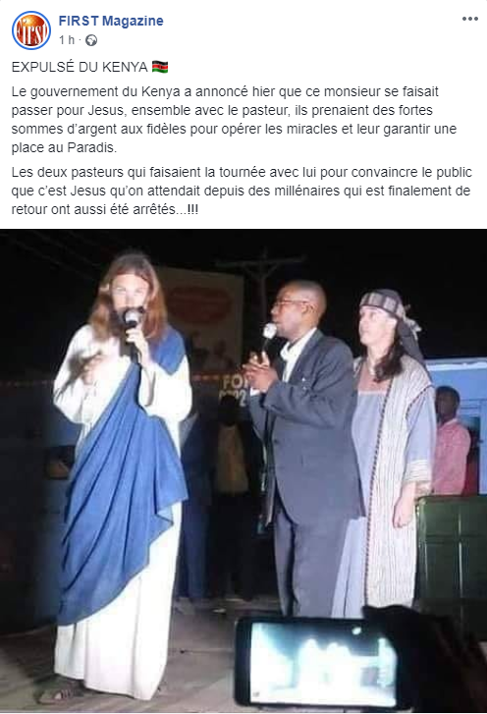The image size is (487, 714).
Task: Click the globe public audience icon
Action: click(91, 40)
